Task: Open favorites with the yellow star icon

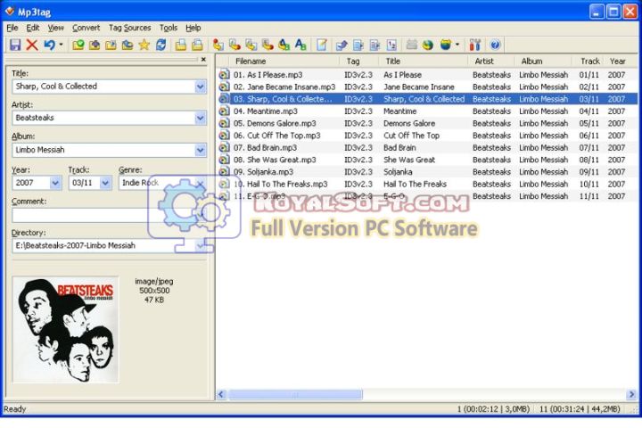Action: [x=144, y=45]
